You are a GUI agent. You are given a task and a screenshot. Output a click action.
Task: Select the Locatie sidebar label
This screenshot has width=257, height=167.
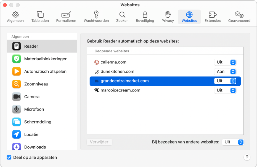click(x=31, y=134)
